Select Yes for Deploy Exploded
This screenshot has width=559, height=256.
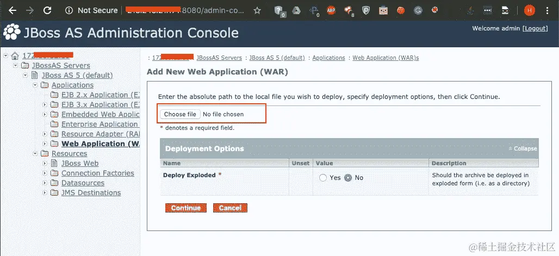click(323, 178)
